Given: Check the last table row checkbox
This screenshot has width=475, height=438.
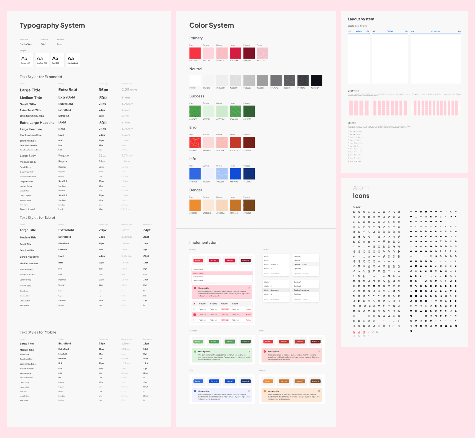Looking at the screenshot, I should [x=194, y=320].
